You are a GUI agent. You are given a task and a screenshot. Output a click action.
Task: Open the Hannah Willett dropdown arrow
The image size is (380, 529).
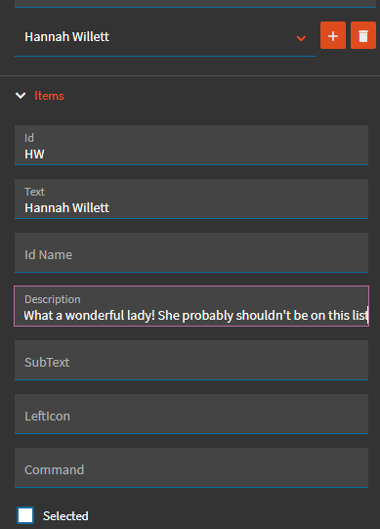pos(301,38)
